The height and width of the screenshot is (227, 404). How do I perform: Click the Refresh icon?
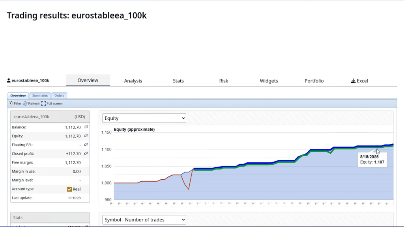click(x=25, y=103)
